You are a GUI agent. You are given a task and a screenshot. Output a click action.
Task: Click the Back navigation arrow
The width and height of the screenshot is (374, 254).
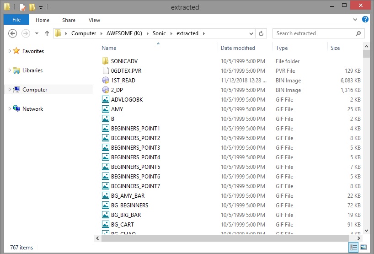(12, 33)
